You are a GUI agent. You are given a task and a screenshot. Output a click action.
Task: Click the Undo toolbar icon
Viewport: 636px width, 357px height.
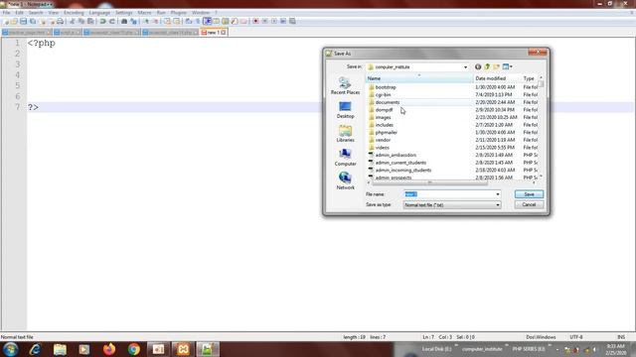(103, 21)
